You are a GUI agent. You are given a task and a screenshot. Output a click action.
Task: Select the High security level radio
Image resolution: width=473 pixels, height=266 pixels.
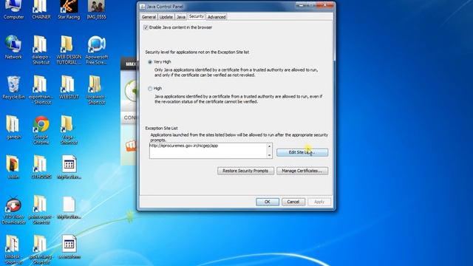150,89
